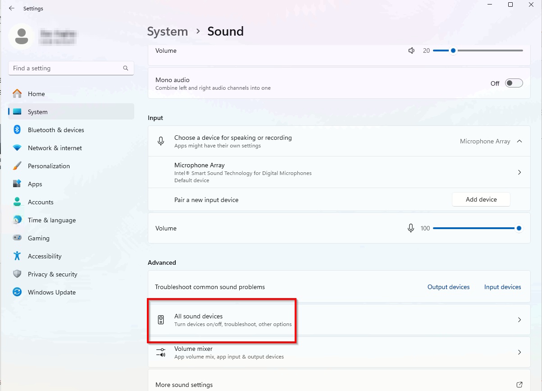Click the search magnifier icon
Screen dimensions: 542x391
(126, 68)
